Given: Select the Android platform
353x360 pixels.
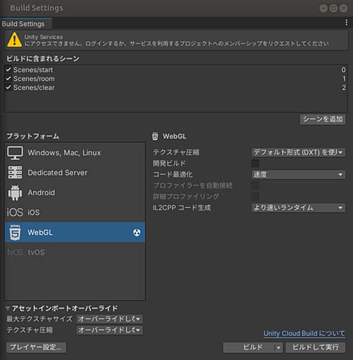Looking at the screenshot, I should coord(75,192).
